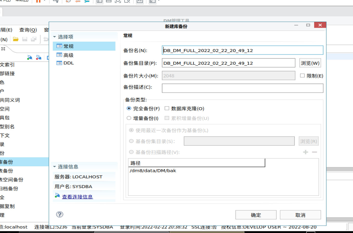This screenshot has height=233, width=353.
Task: Click the 服务器: LOCALHOST entry
Action: [x=79, y=177]
